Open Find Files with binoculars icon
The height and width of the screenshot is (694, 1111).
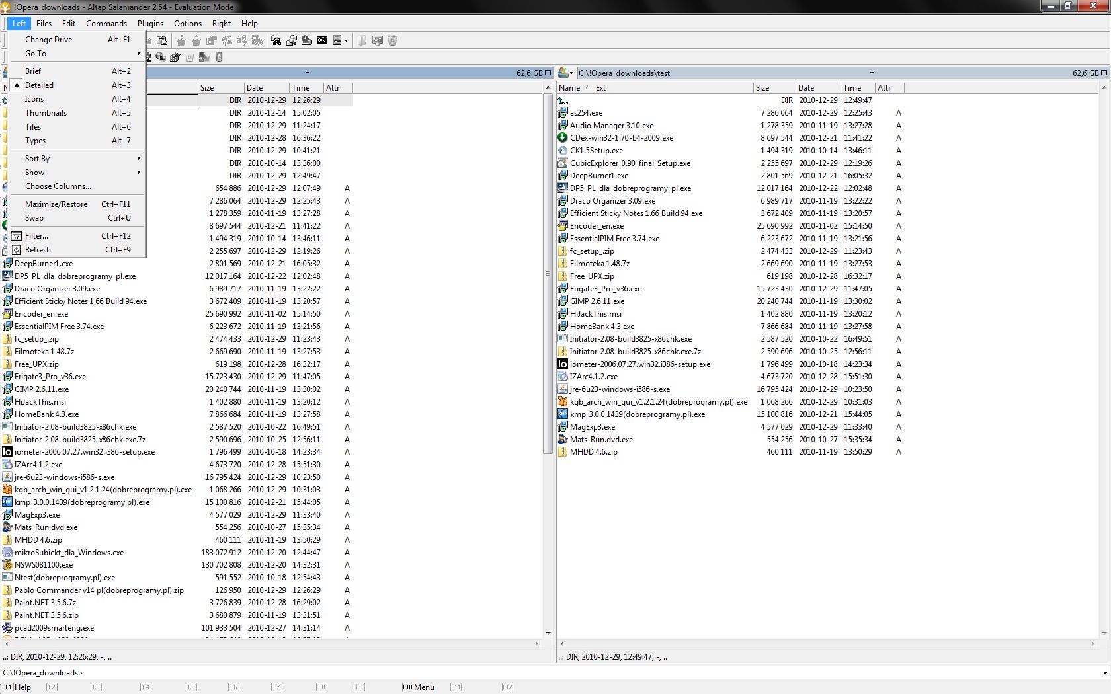[276, 40]
